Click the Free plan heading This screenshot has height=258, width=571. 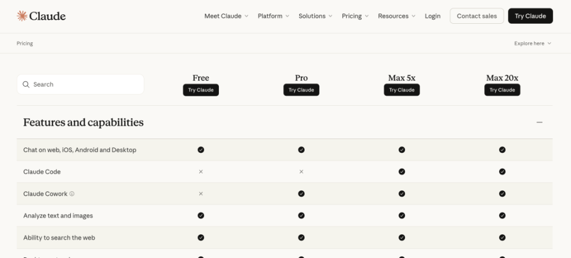200,78
